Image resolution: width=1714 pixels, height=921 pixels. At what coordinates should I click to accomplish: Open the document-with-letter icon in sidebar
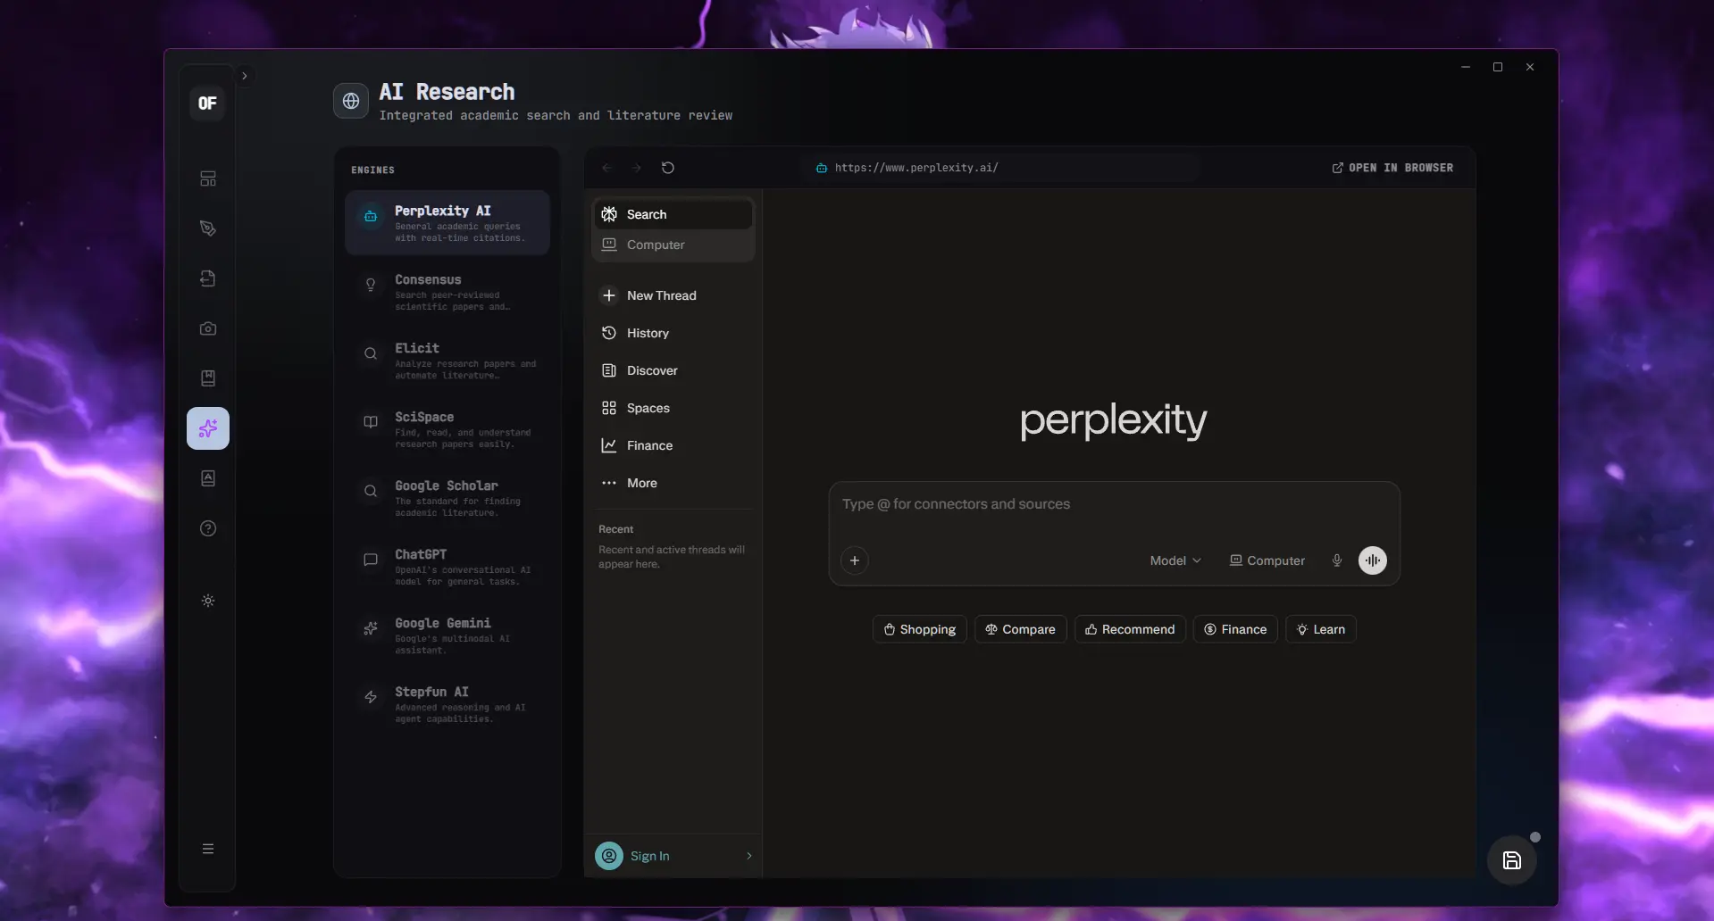(208, 478)
